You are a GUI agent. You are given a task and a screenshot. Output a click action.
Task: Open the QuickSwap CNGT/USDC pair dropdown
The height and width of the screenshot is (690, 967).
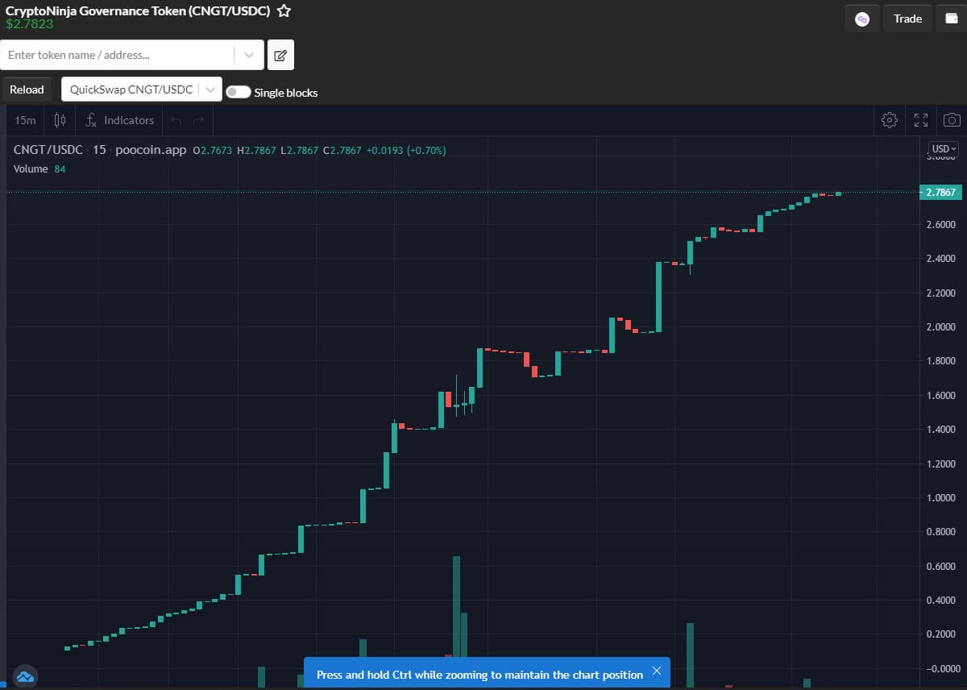tap(142, 89)
